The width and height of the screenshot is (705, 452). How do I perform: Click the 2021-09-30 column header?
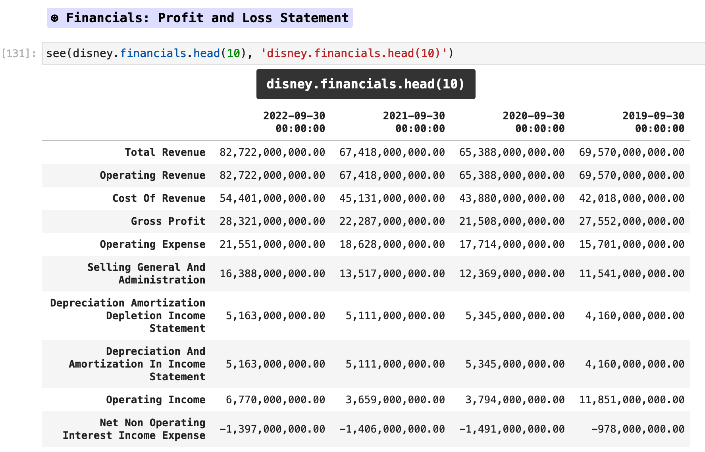(x=414, y=122)
